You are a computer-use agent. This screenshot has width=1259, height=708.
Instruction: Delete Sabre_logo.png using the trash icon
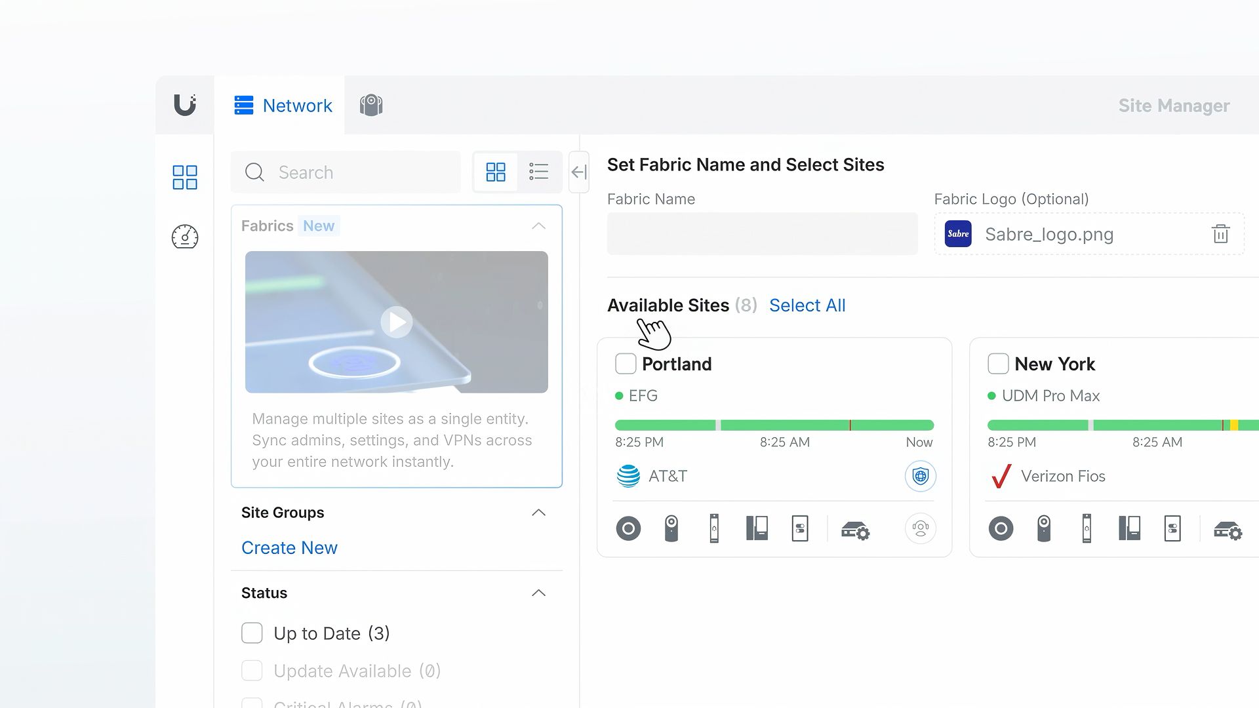pos(1220,234)
